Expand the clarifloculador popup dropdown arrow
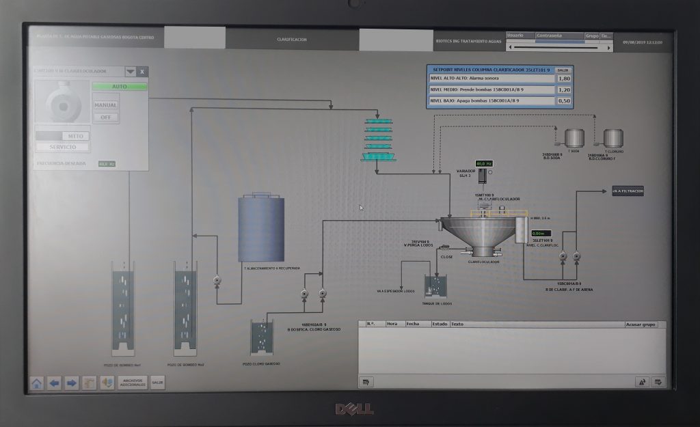 pyautogui.click(x=130, y=72)
